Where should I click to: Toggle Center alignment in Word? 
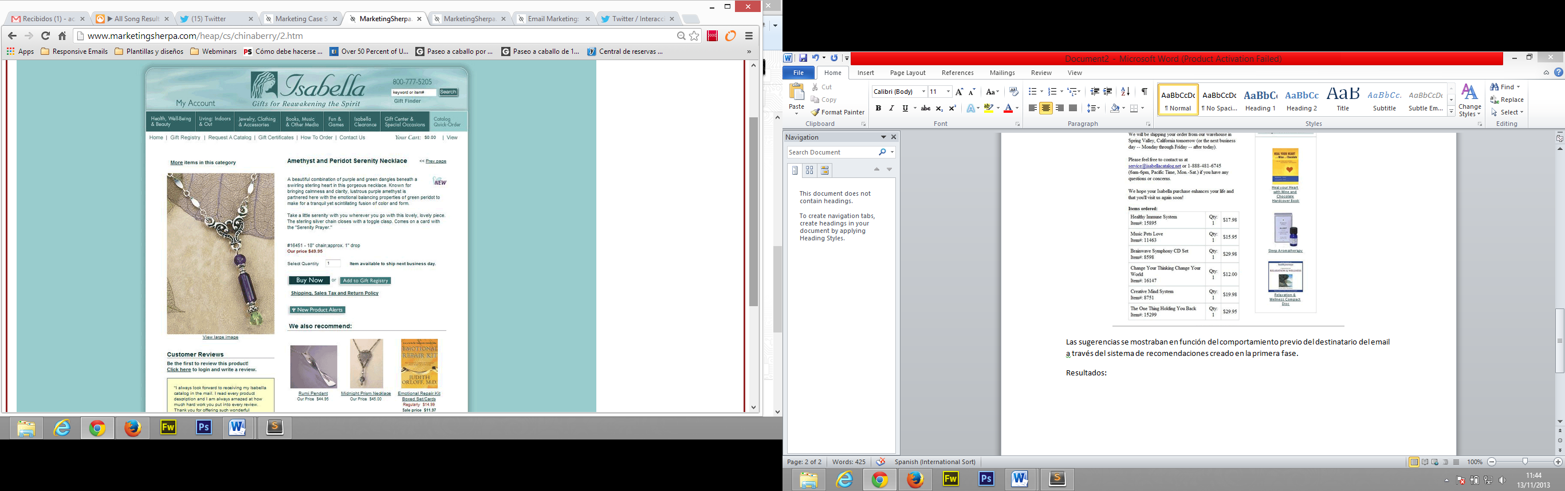click(x=1045, y=108)
